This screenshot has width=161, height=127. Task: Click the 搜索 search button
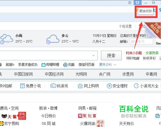coord(111,56)
